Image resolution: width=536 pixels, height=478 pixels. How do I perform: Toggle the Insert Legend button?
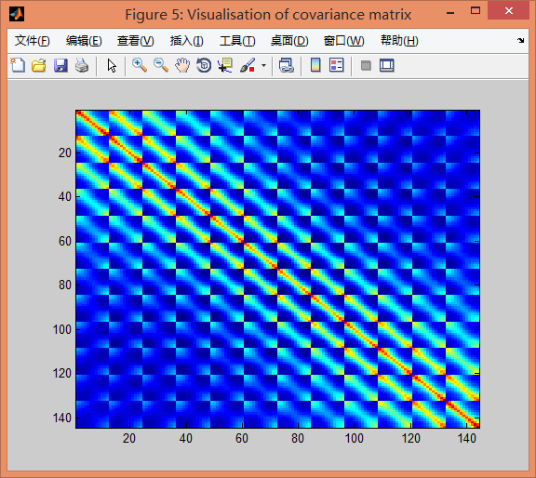(x=336, y=65)
